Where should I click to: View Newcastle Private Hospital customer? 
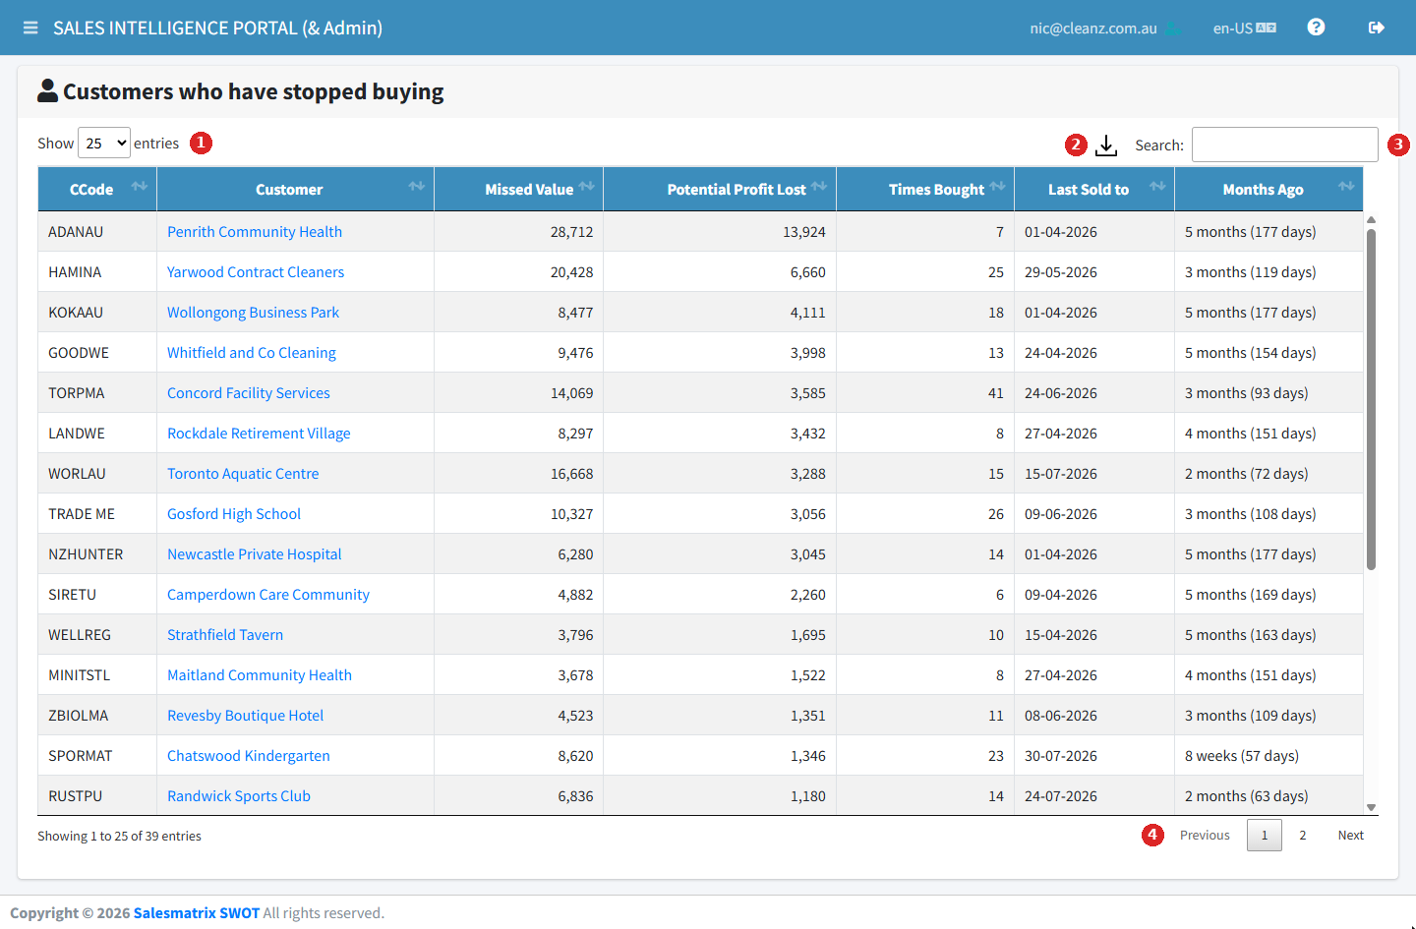(255, 554)
